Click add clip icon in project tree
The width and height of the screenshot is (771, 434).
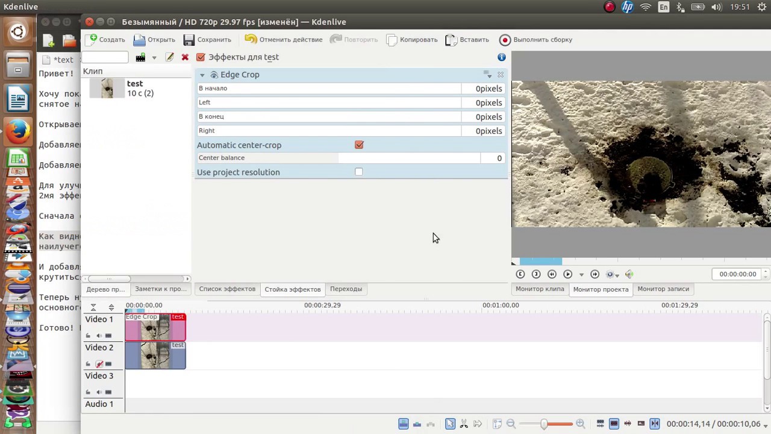pos(140,57)
